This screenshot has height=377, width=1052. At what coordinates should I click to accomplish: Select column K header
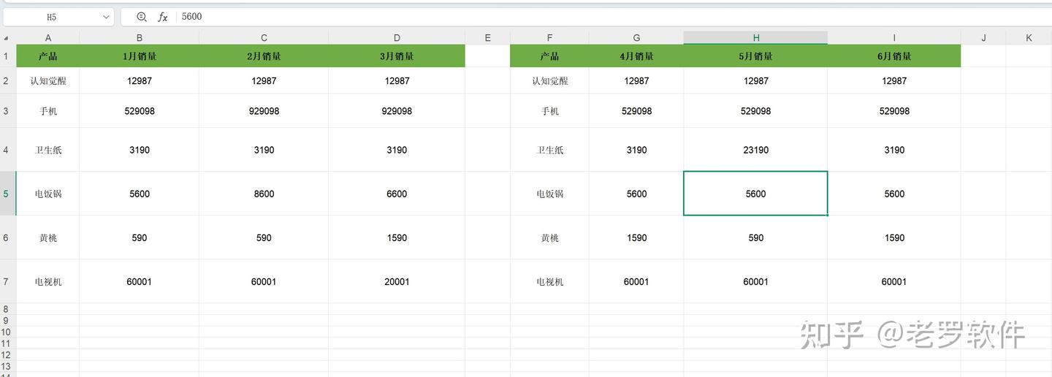[1029, 38]
